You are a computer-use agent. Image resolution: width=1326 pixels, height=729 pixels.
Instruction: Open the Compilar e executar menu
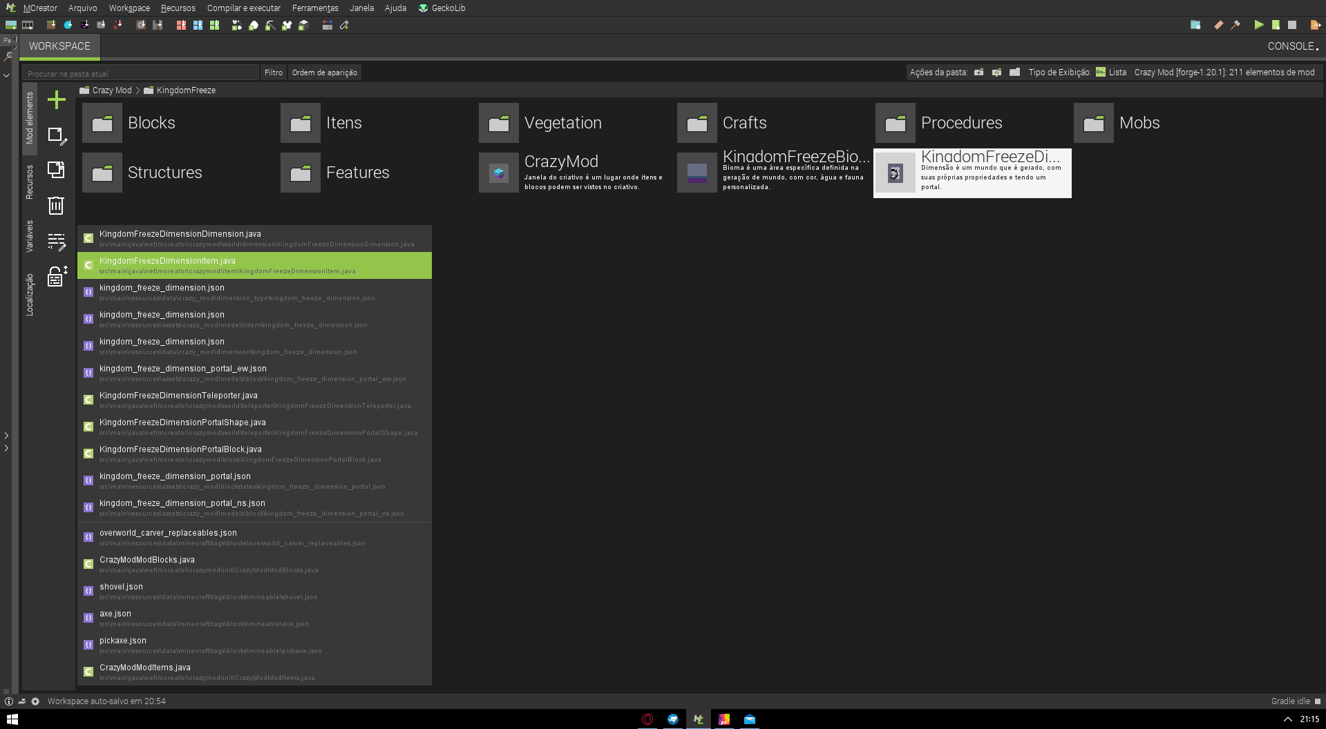click(x=244, y=8)
